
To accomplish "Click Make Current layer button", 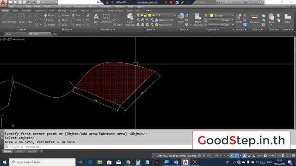I will [164, 20].
